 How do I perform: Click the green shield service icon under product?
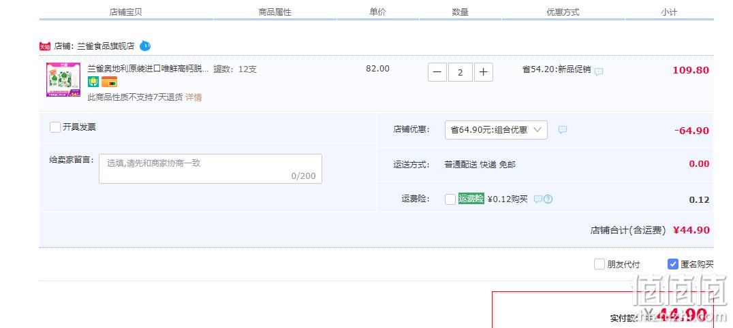(x=93, y=82)
